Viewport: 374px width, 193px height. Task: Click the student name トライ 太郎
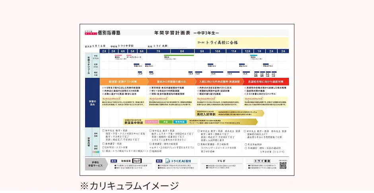click(x=160, y=46)
